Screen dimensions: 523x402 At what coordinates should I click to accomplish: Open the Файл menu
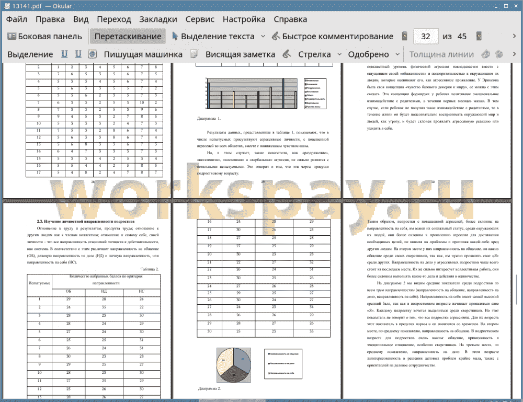17,19
